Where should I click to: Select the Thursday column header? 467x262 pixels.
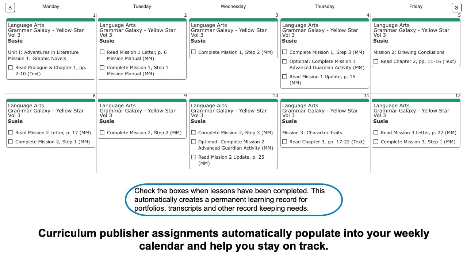[x=325, y=7]
